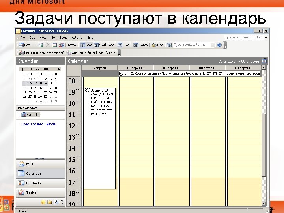Screen dimensions: 284x213
Task: Select date 14 in the mini calendar
Action: (x=35, y=88)
